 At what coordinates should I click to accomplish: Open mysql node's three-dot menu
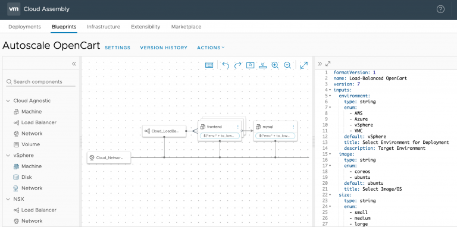293,127
